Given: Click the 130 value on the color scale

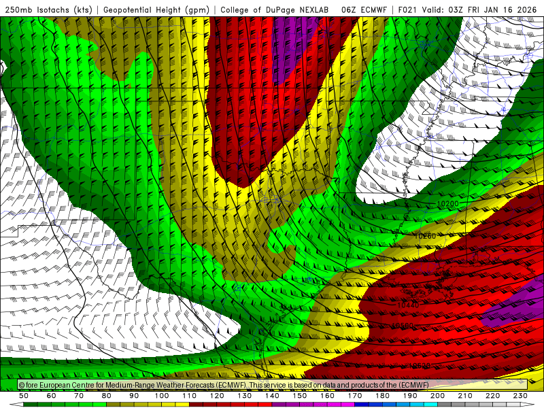Looking at the screenshot, I should pyautogui.click(x=245, y=396).
